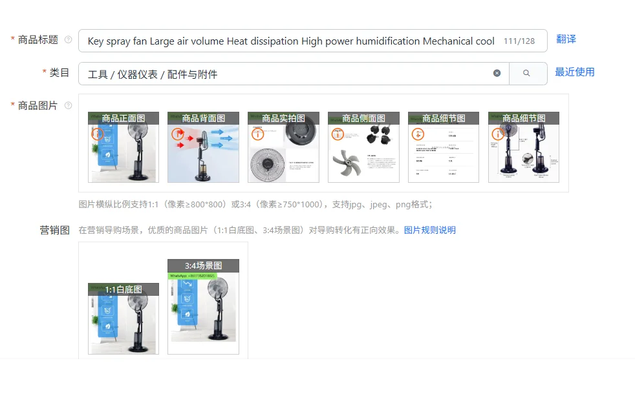The image size is (635, 405).
Task: Click the 翻译 translate link
Action: tap(566, 39)
